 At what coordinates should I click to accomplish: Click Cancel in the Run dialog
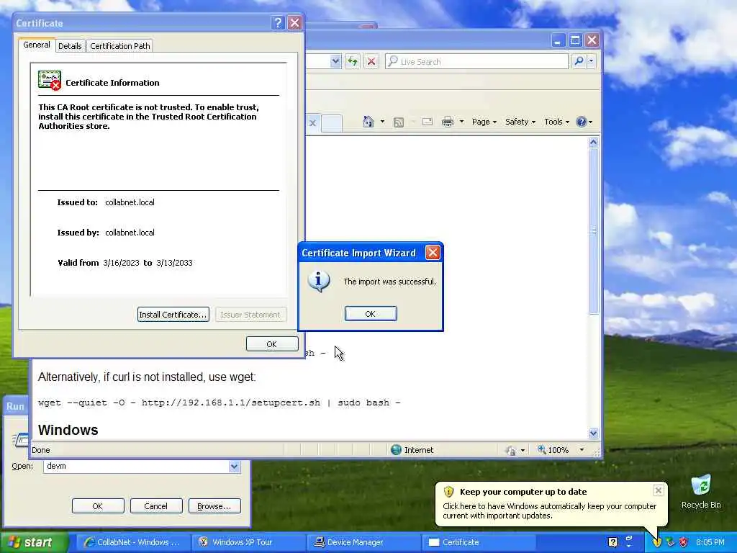[155, 506]
